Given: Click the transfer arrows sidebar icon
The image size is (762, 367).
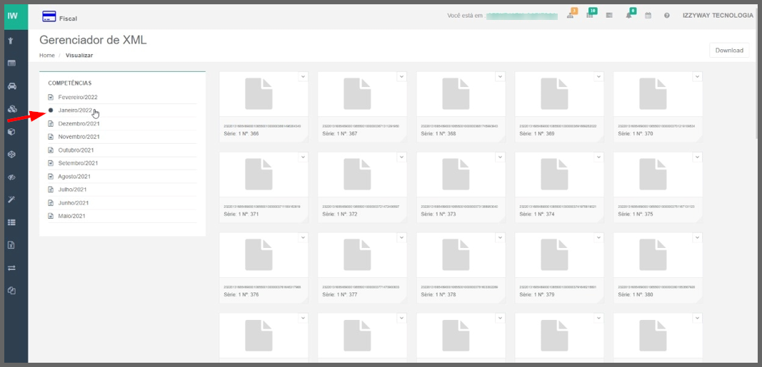Looking at the screenshot, I should pyautogui.click(x=11, y=268).
